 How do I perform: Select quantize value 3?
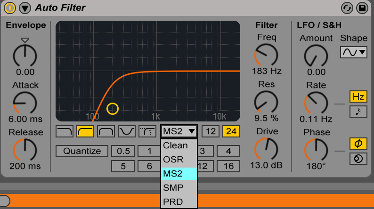205,151
